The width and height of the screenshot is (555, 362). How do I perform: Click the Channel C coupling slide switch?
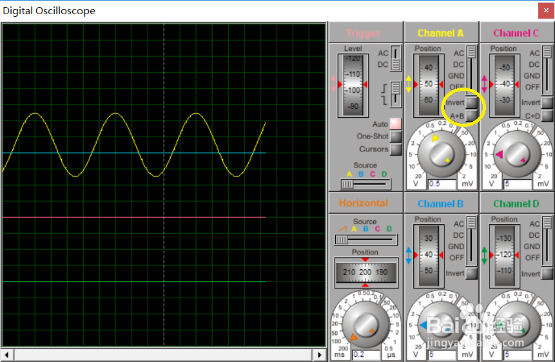547,70
